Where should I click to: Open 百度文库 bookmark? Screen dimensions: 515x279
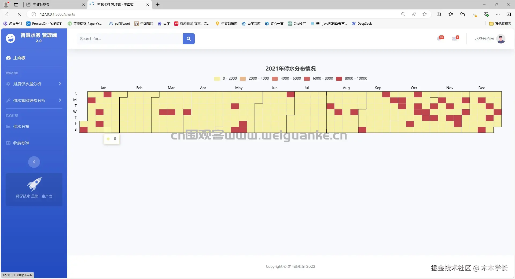[251, 24]
